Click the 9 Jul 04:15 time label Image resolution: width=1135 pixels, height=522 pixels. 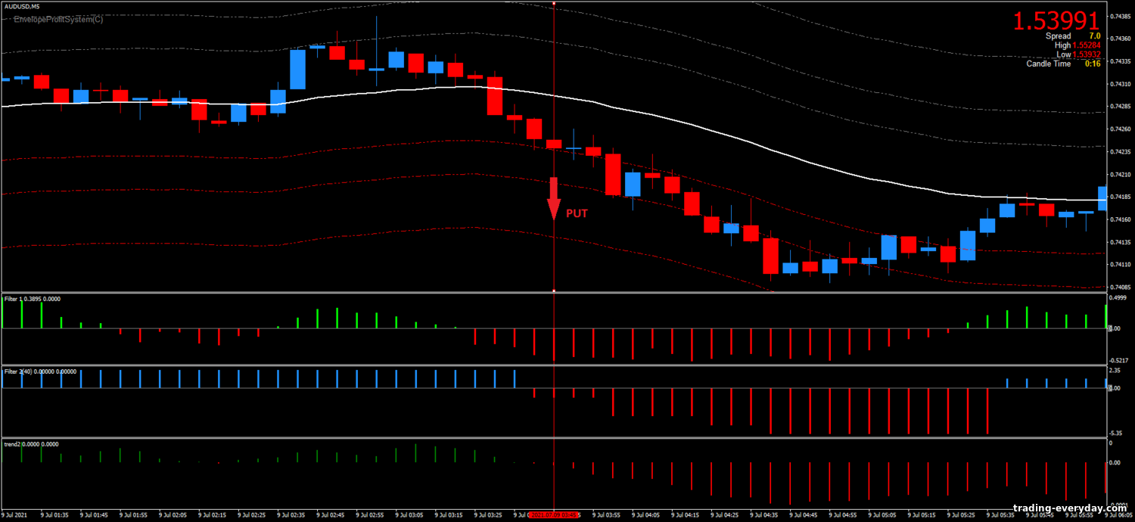pos(686,516)
